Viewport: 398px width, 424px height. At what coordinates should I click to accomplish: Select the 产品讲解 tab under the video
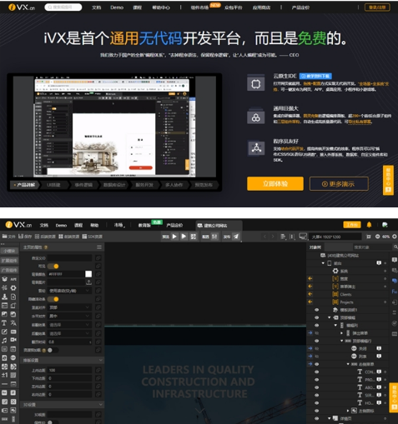[25, 185]
